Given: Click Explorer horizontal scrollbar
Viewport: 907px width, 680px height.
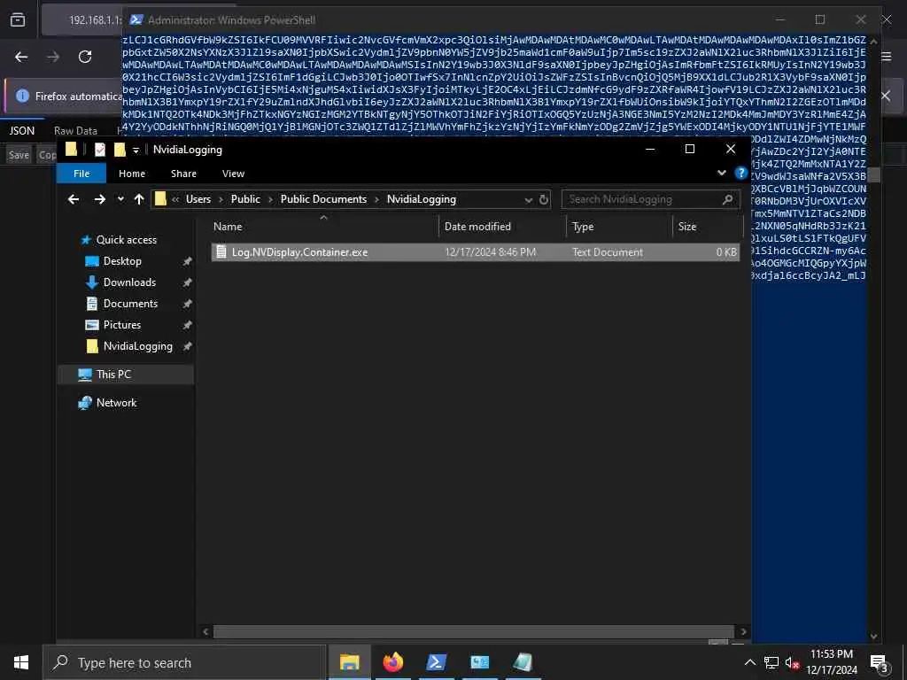Looking at the screenshot, I should point(473,632).
